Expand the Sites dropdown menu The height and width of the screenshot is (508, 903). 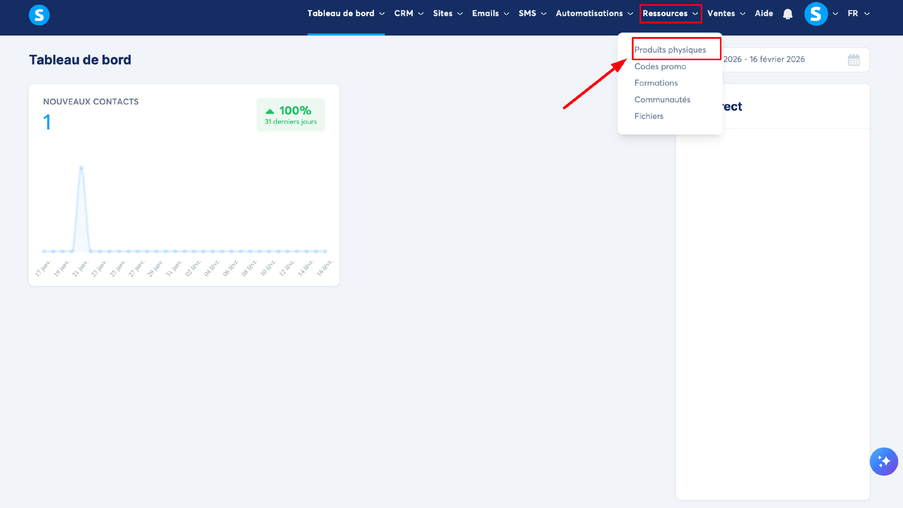point(448,13)
